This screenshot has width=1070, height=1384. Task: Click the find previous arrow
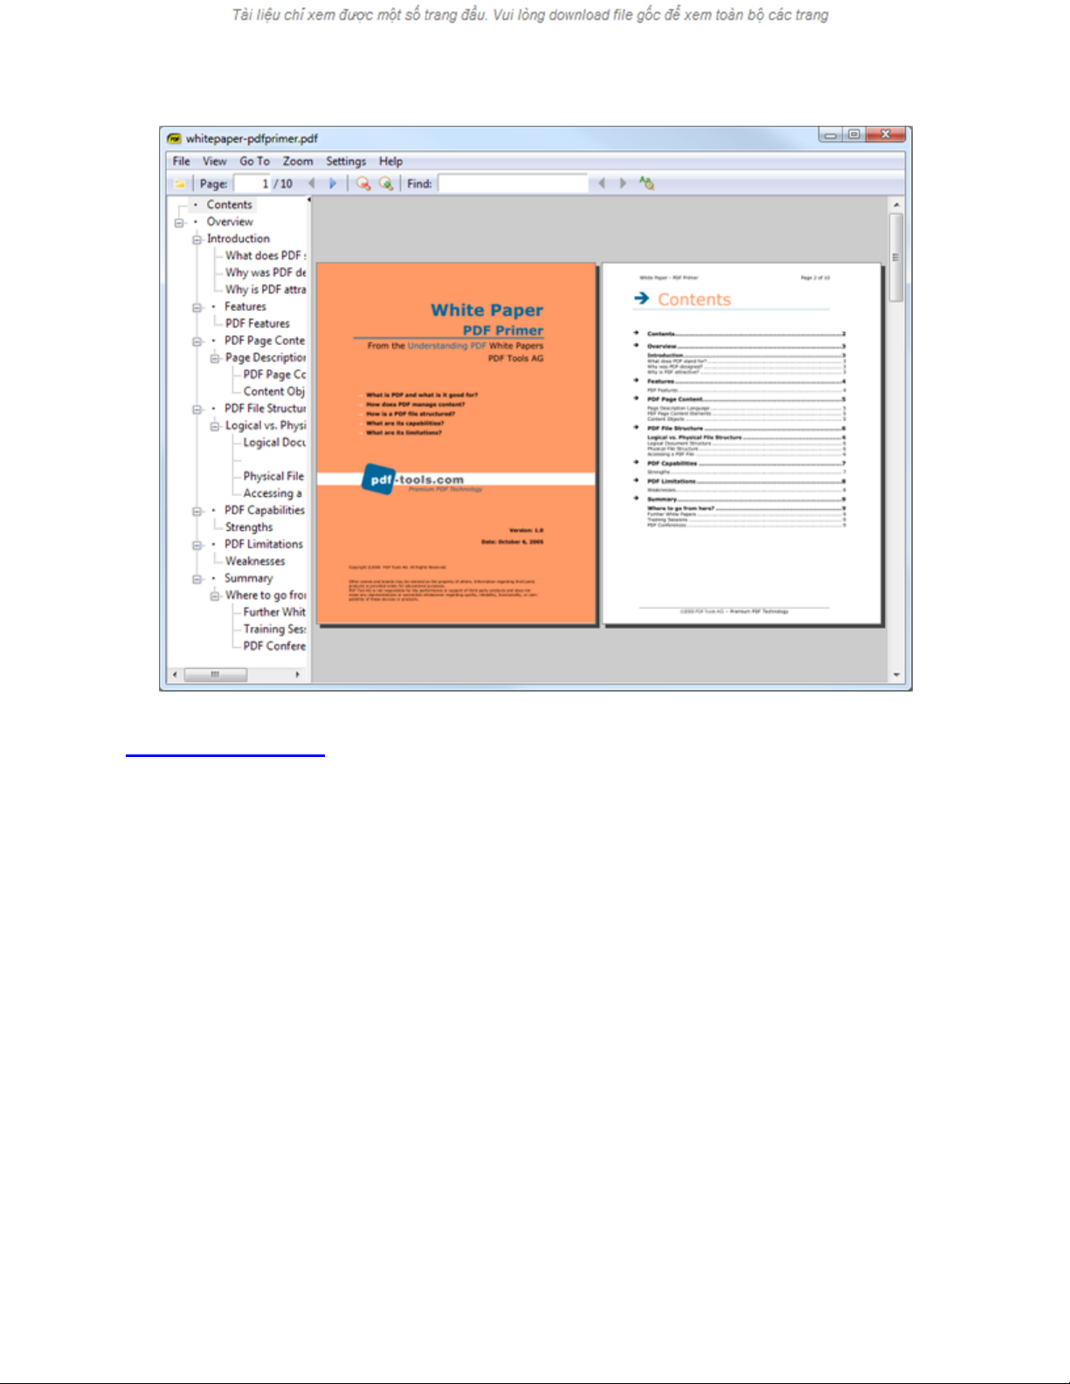(602, 183)
